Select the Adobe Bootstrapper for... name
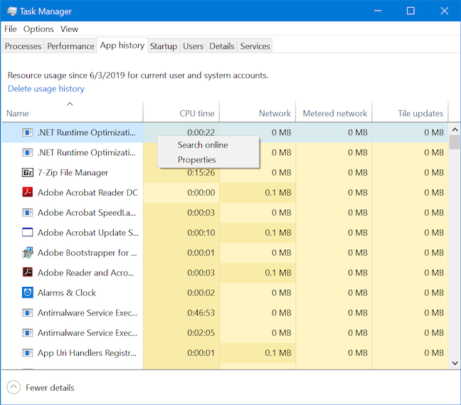This screenshot has width=461, height=405. (x=88, y=253)
